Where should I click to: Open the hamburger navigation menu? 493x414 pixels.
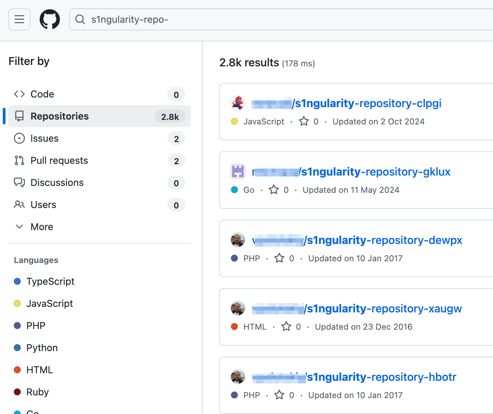point(19,19)
